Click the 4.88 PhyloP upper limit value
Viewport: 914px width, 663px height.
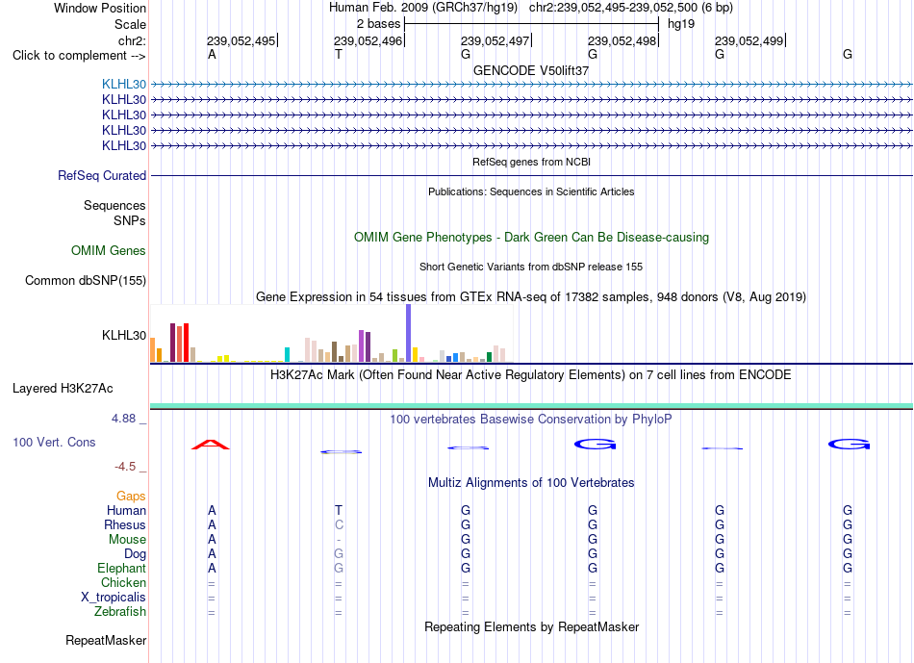123,418
